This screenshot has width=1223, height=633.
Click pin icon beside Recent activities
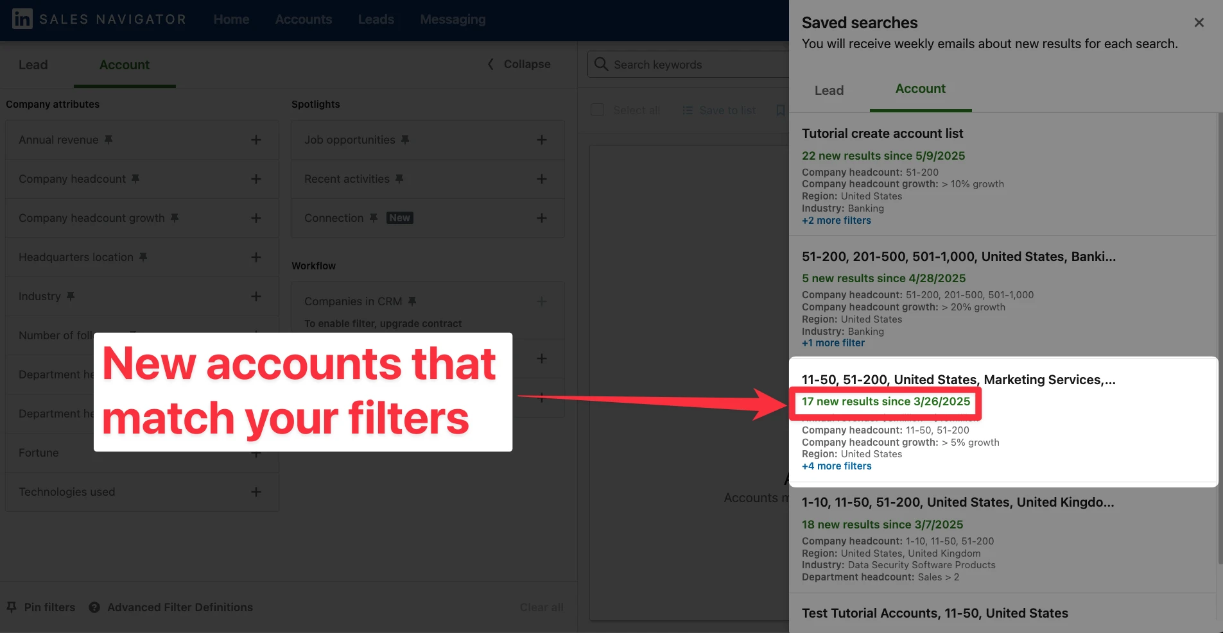[399, 179]
